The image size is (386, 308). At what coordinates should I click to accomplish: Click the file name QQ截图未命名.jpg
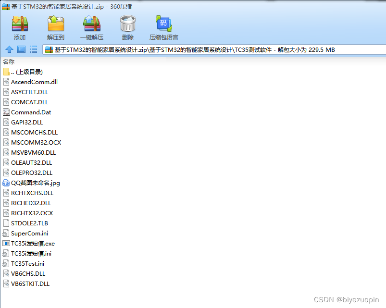click(36, 183)
